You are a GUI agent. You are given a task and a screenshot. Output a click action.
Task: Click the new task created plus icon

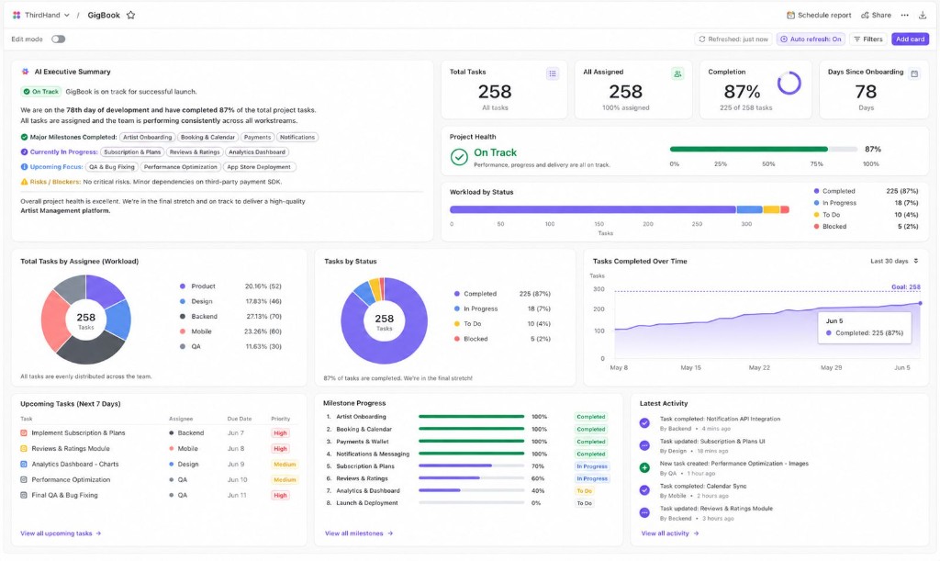(x=644, y=467)
